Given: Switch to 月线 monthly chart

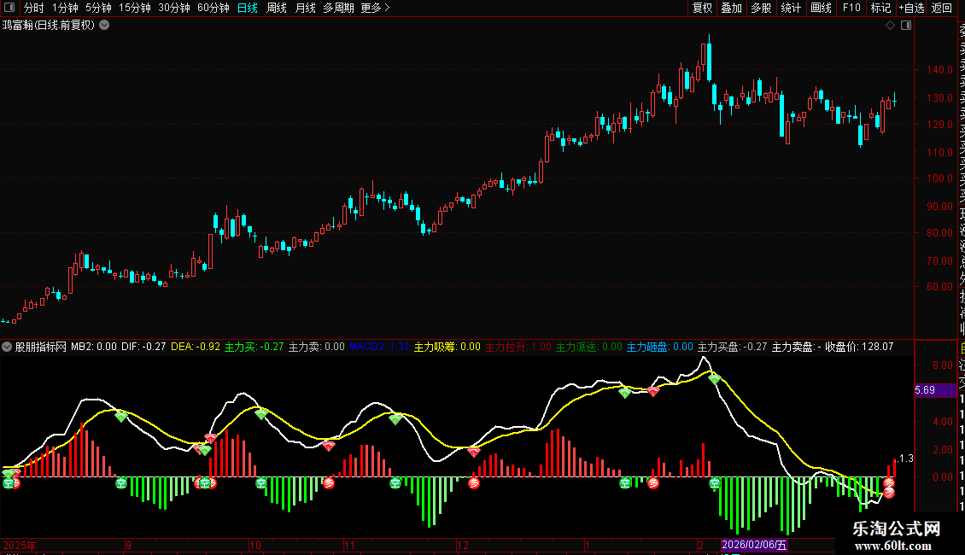Looking at the screenshot, I should tap(305, 8).
